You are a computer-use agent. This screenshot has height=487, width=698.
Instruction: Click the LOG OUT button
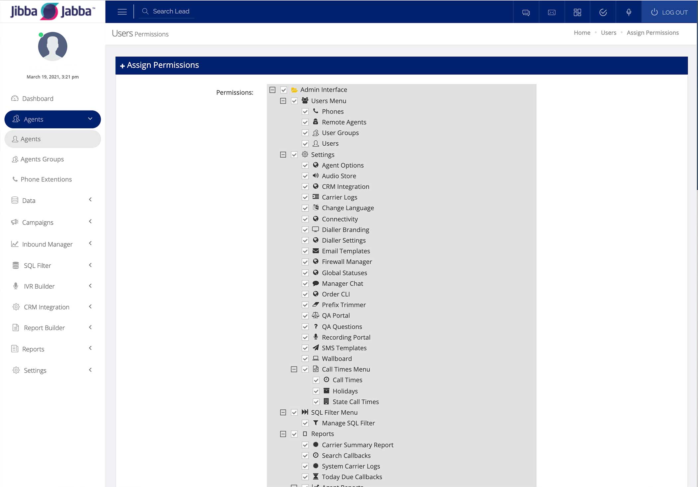669,12
